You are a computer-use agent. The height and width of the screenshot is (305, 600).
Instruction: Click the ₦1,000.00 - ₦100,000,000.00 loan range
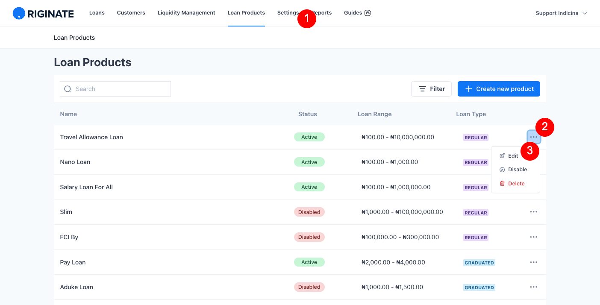point(402,212)
